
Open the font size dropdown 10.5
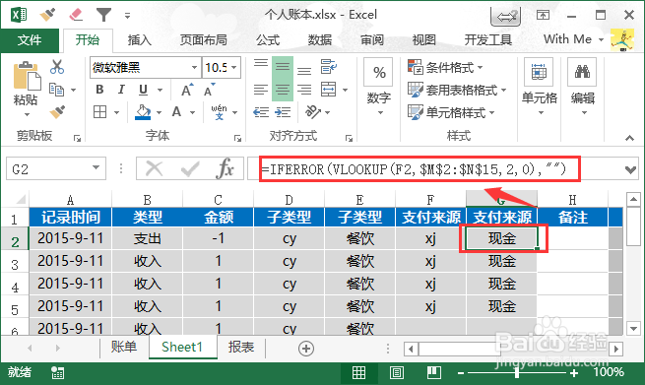pos(233,67)
